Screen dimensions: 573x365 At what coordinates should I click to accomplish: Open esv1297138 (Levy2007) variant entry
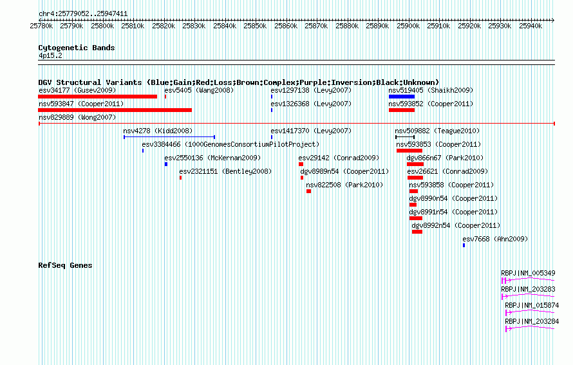tap(311, 90)
